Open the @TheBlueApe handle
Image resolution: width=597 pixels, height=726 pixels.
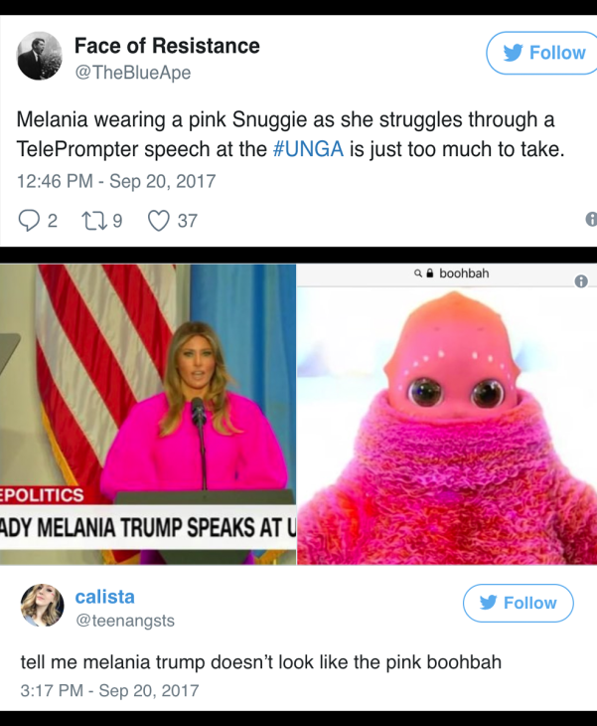(x=133, y=73)
